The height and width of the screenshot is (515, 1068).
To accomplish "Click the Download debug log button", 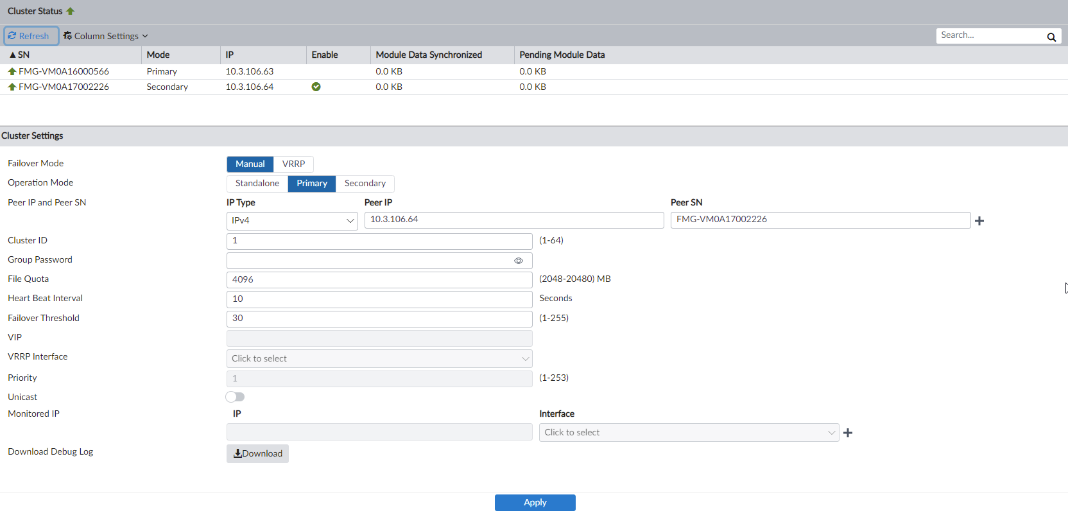I will tap(257, 453).
